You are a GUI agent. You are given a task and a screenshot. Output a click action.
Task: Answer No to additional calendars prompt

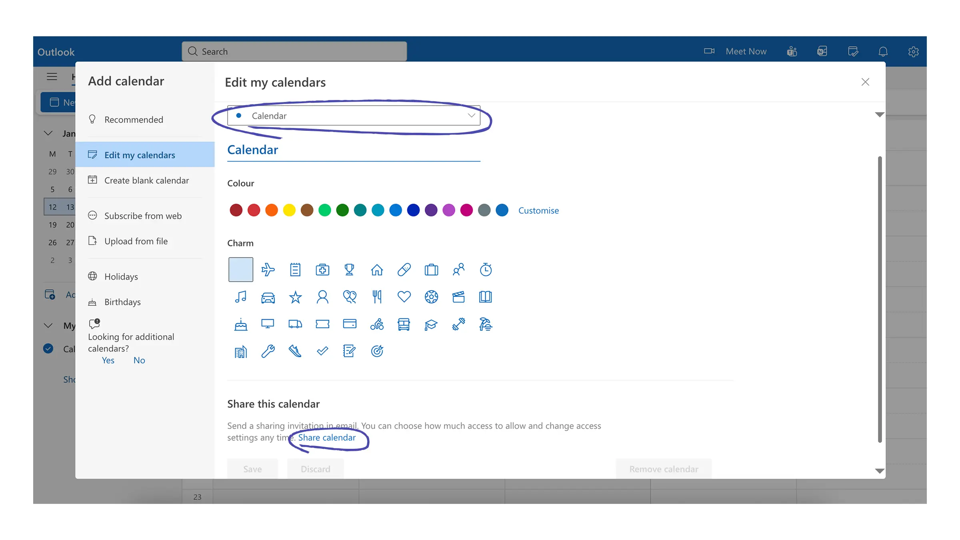pyautogui.click(x=139, y=360)
